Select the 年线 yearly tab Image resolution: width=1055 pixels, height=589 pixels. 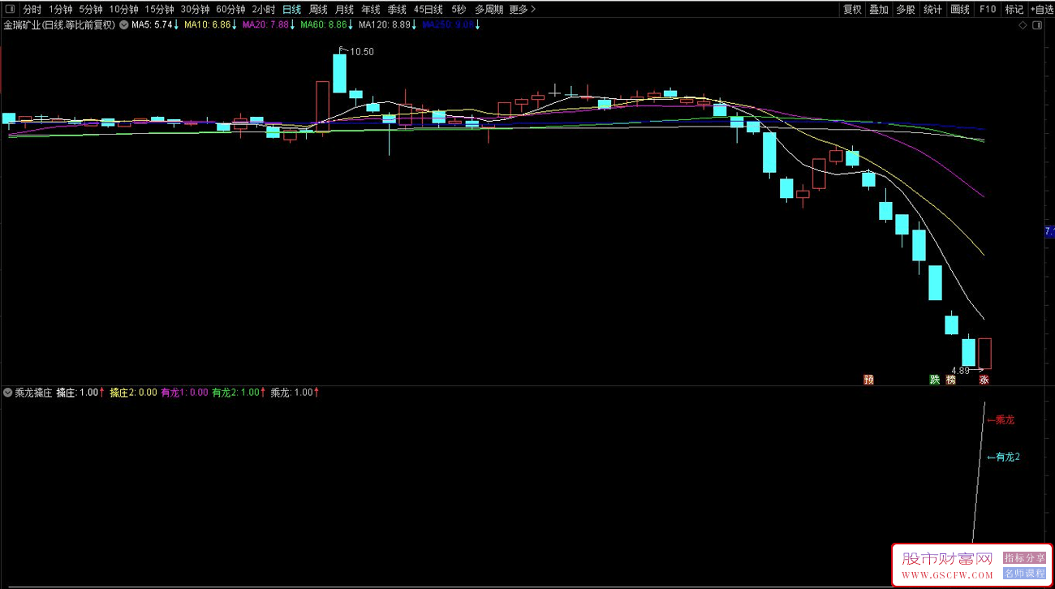(x=371, y=10)
